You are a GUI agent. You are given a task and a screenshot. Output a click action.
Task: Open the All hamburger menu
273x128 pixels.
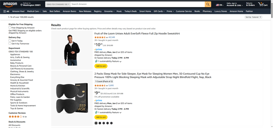[x=6, y=11]
